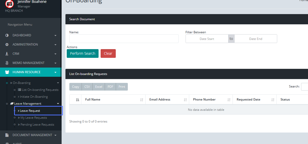This screenshot has width=308, height=144.
Task: Click the Memo Management icon
Action: [x=7, y=63]
